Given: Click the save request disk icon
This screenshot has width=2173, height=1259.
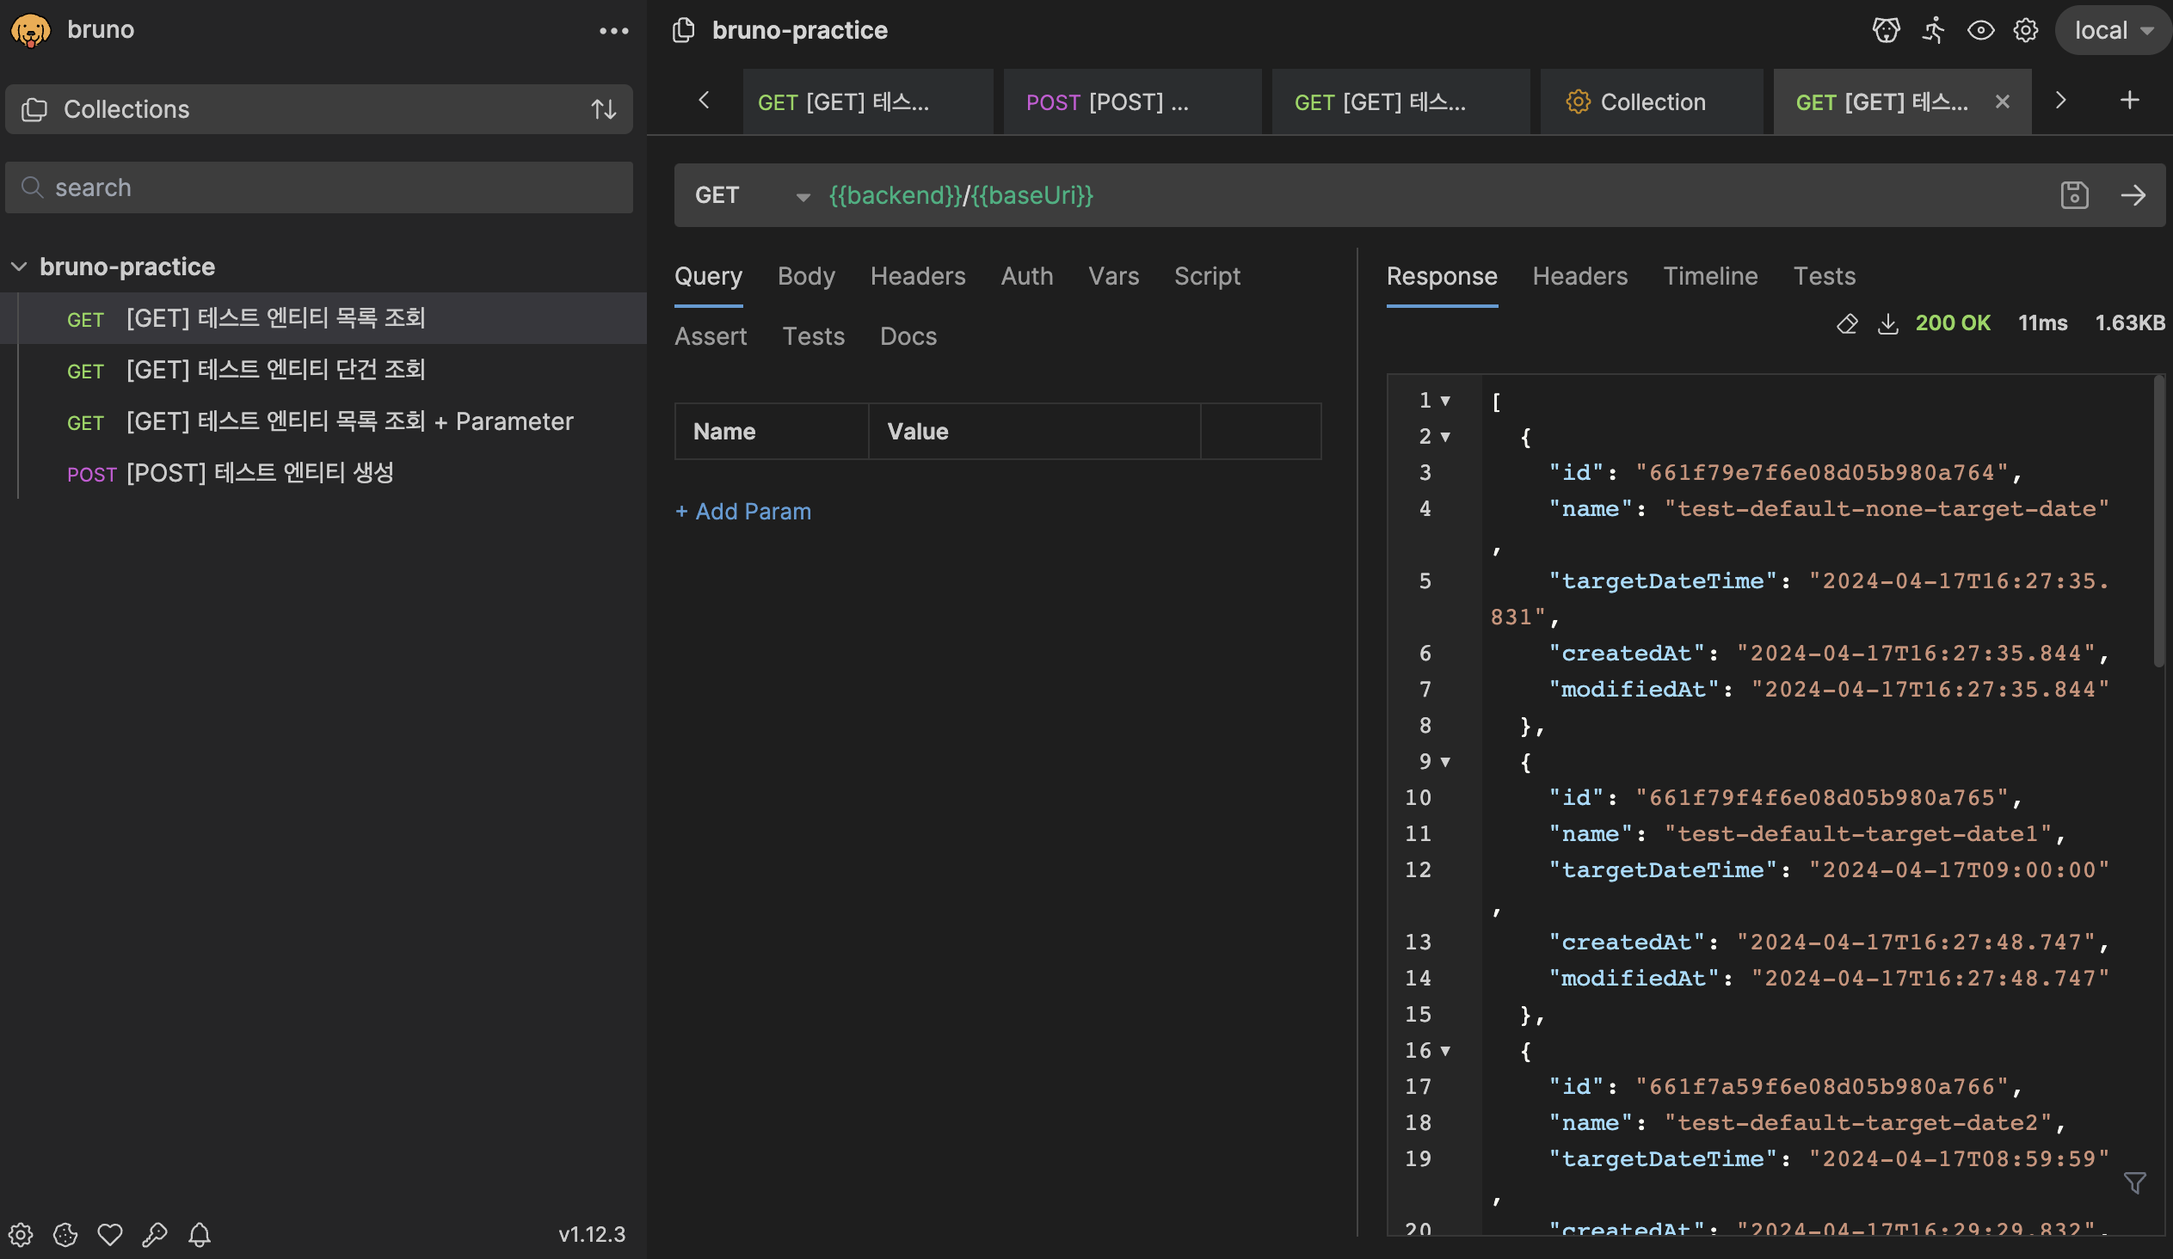Looking at the screenshot, I should click(x=2074, y=195).
